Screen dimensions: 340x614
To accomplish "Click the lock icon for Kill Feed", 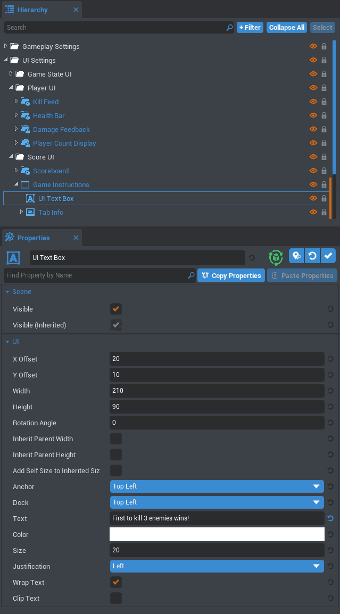I will point(324,102).
